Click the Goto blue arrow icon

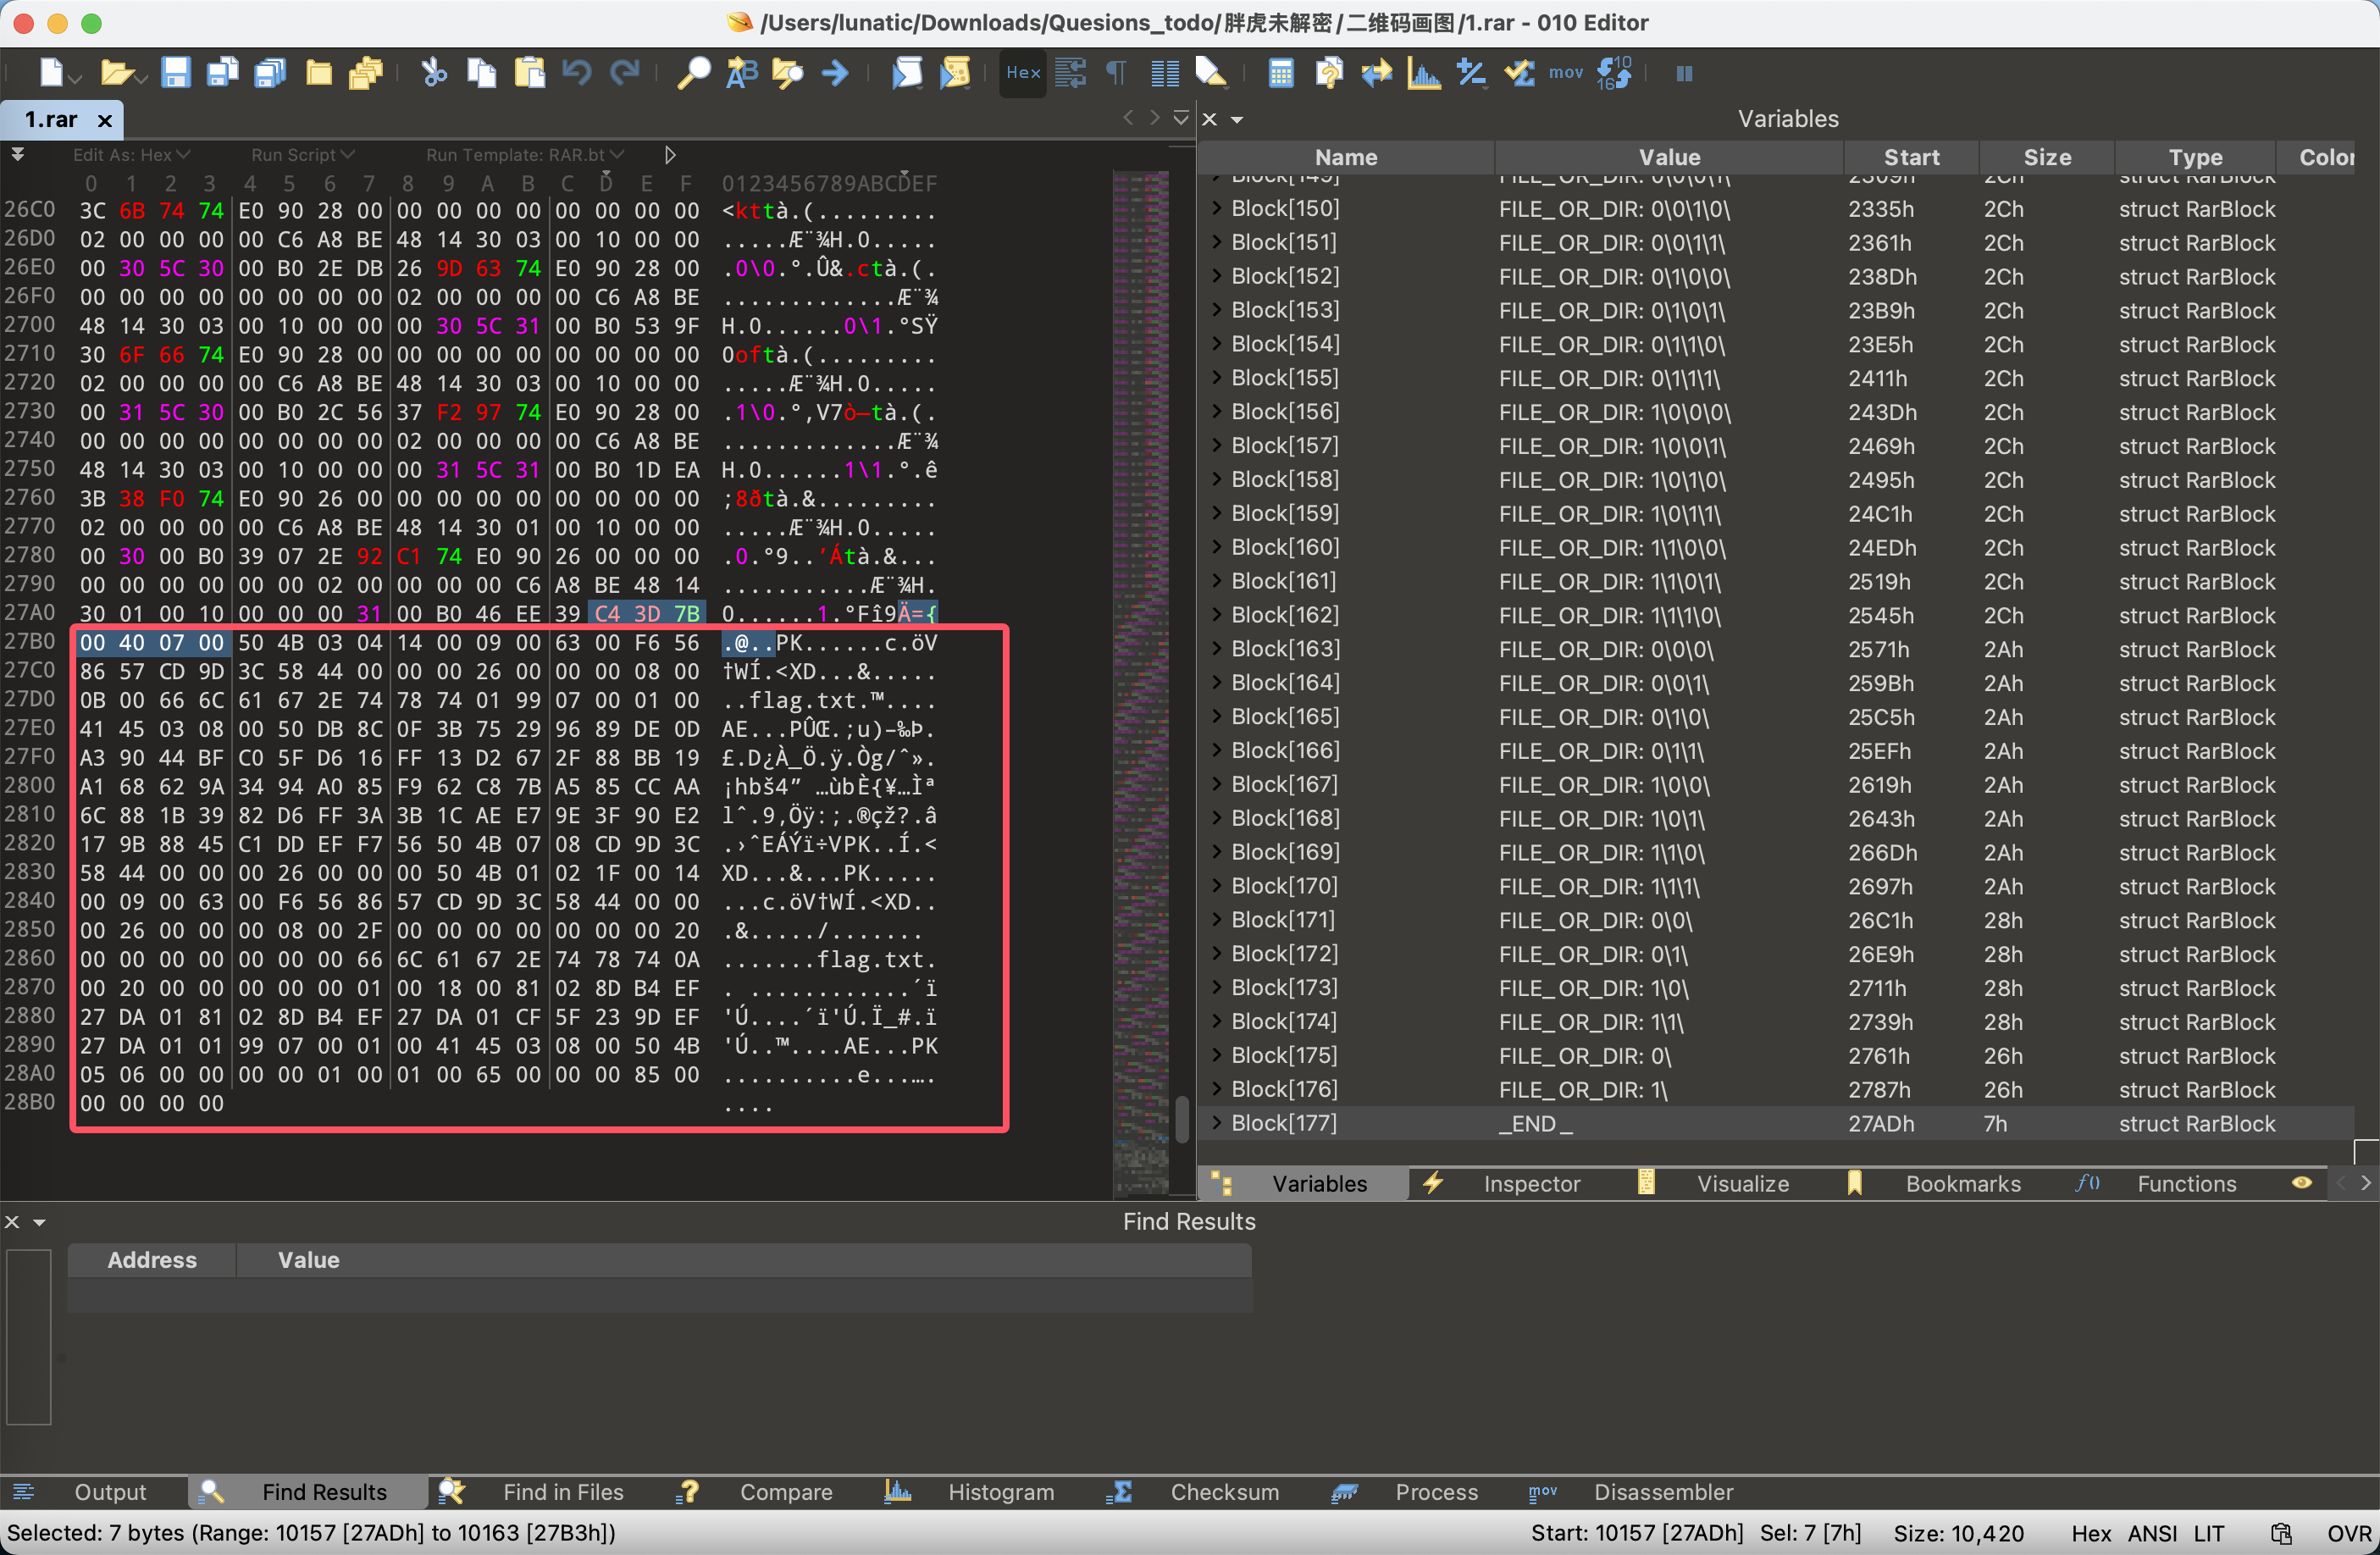click(x=835, y=73)
